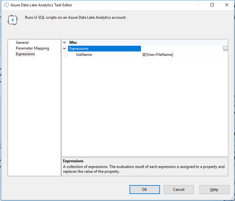Click the Expressions description heading
Viewport: 235px width, 201px height.
coord(73,161)
